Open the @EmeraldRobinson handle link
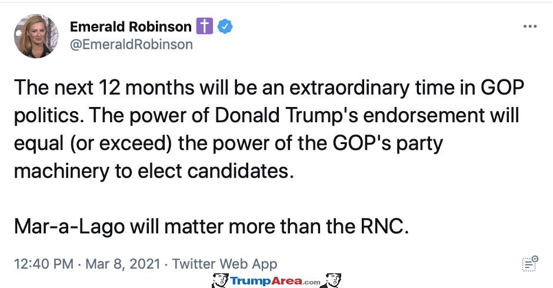Image resolution: width=553 pixels, height=288 pixels. coord(131,45)
